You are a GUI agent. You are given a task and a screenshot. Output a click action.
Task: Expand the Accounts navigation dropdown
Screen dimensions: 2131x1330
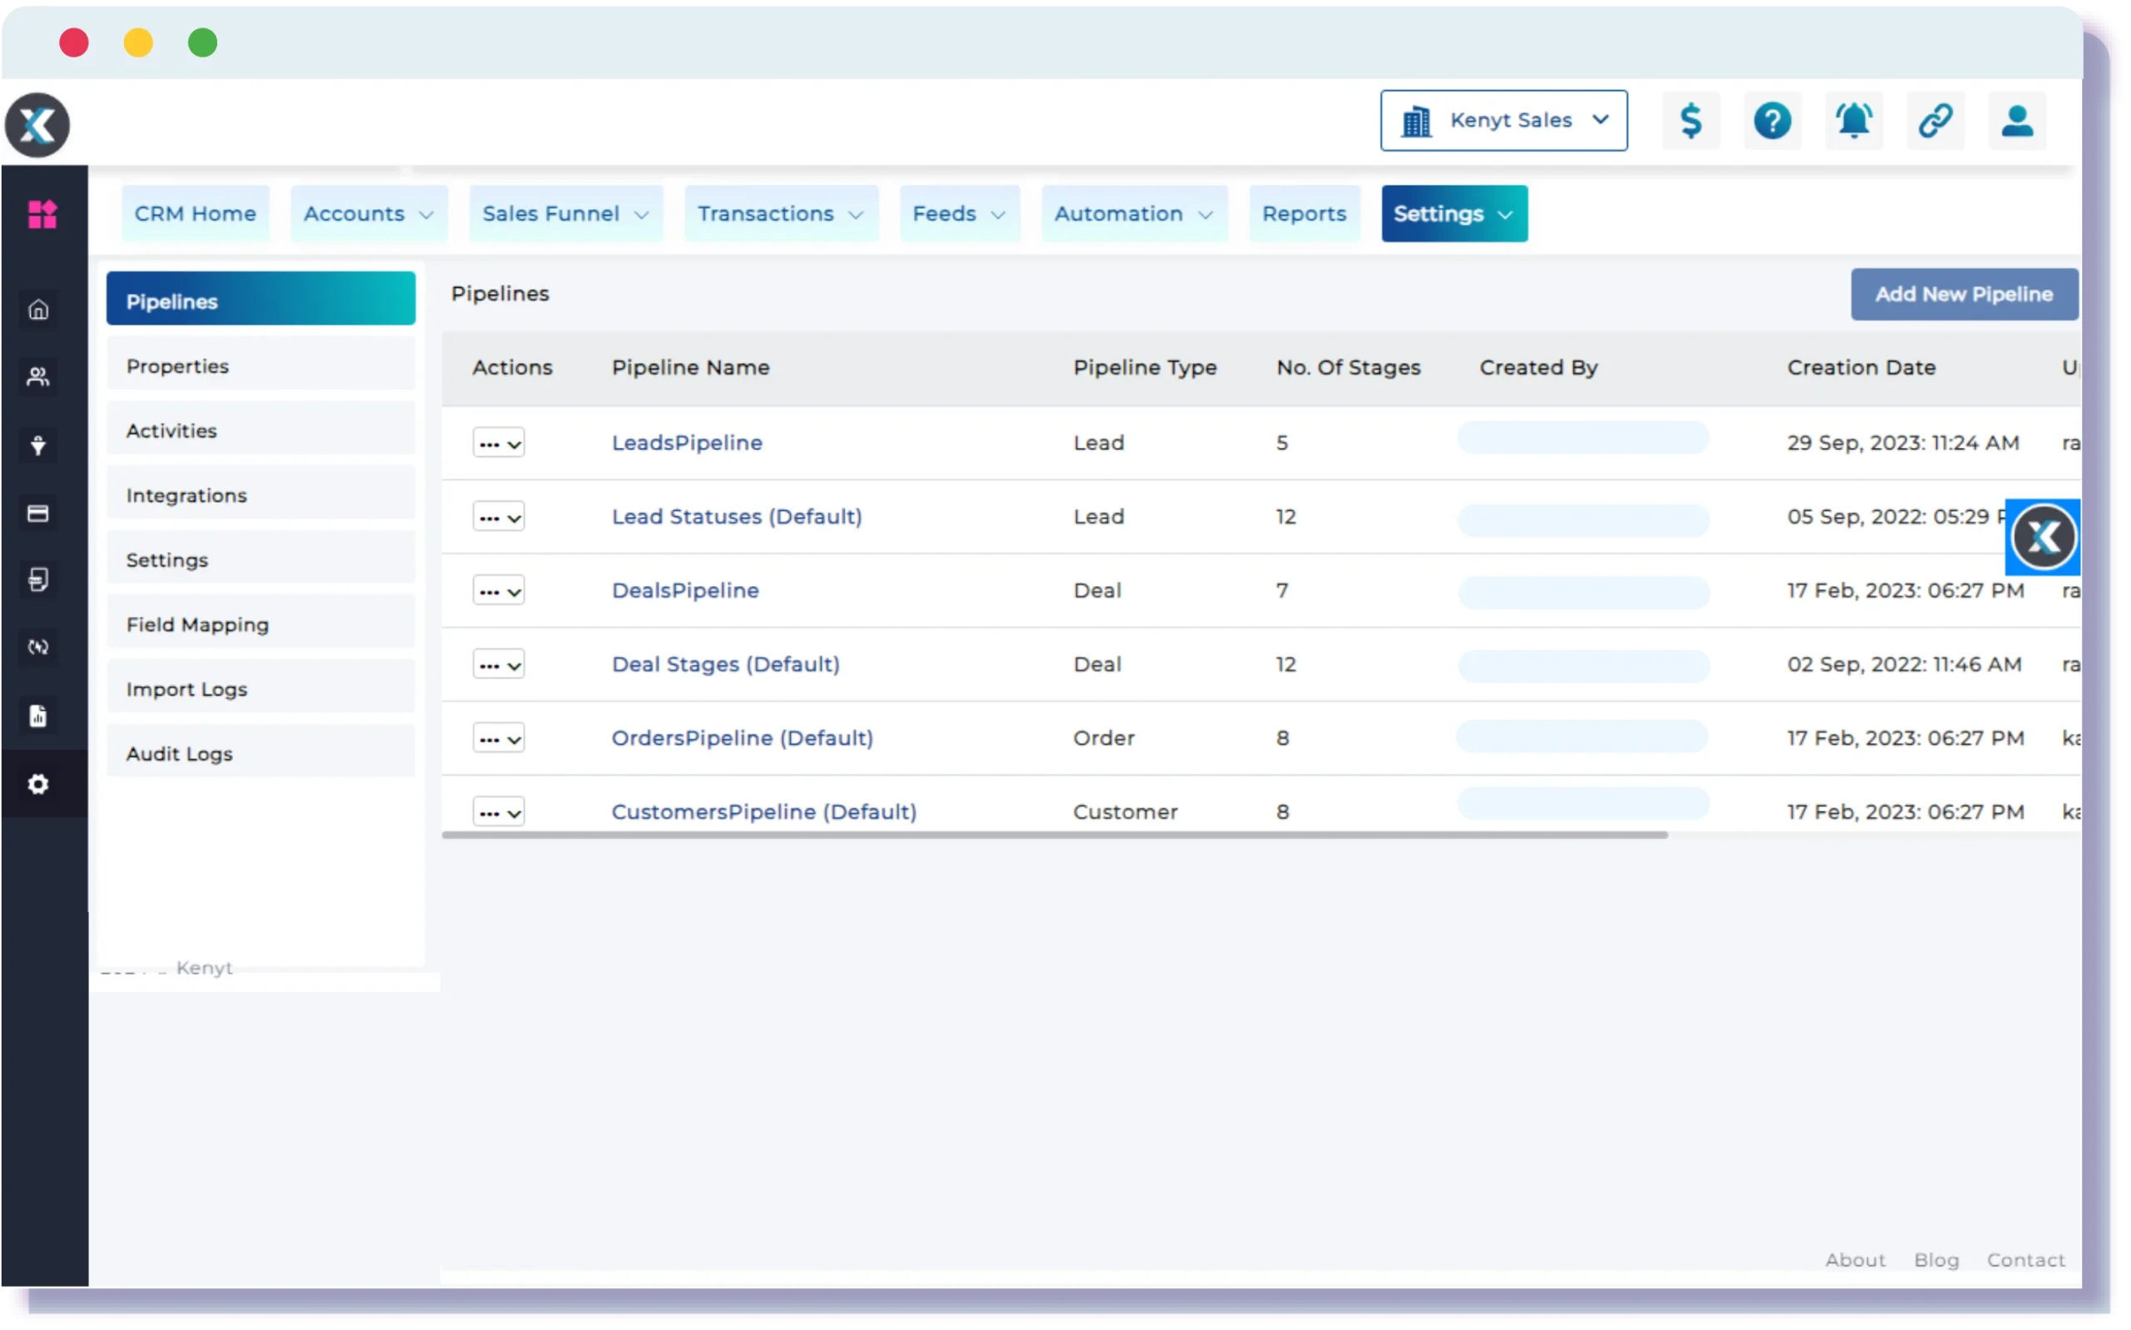point(365,213)
